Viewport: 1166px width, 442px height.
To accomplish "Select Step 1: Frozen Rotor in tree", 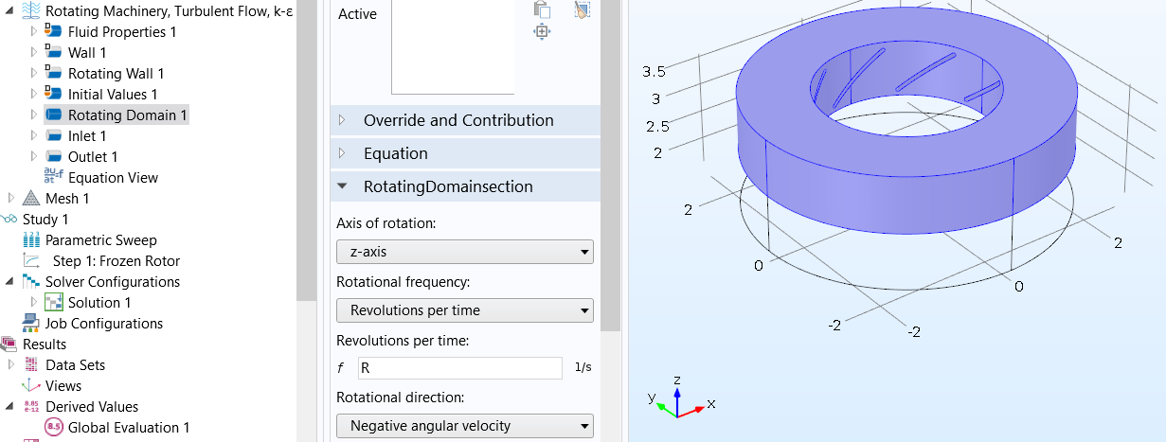I will (x=116, y=261).
